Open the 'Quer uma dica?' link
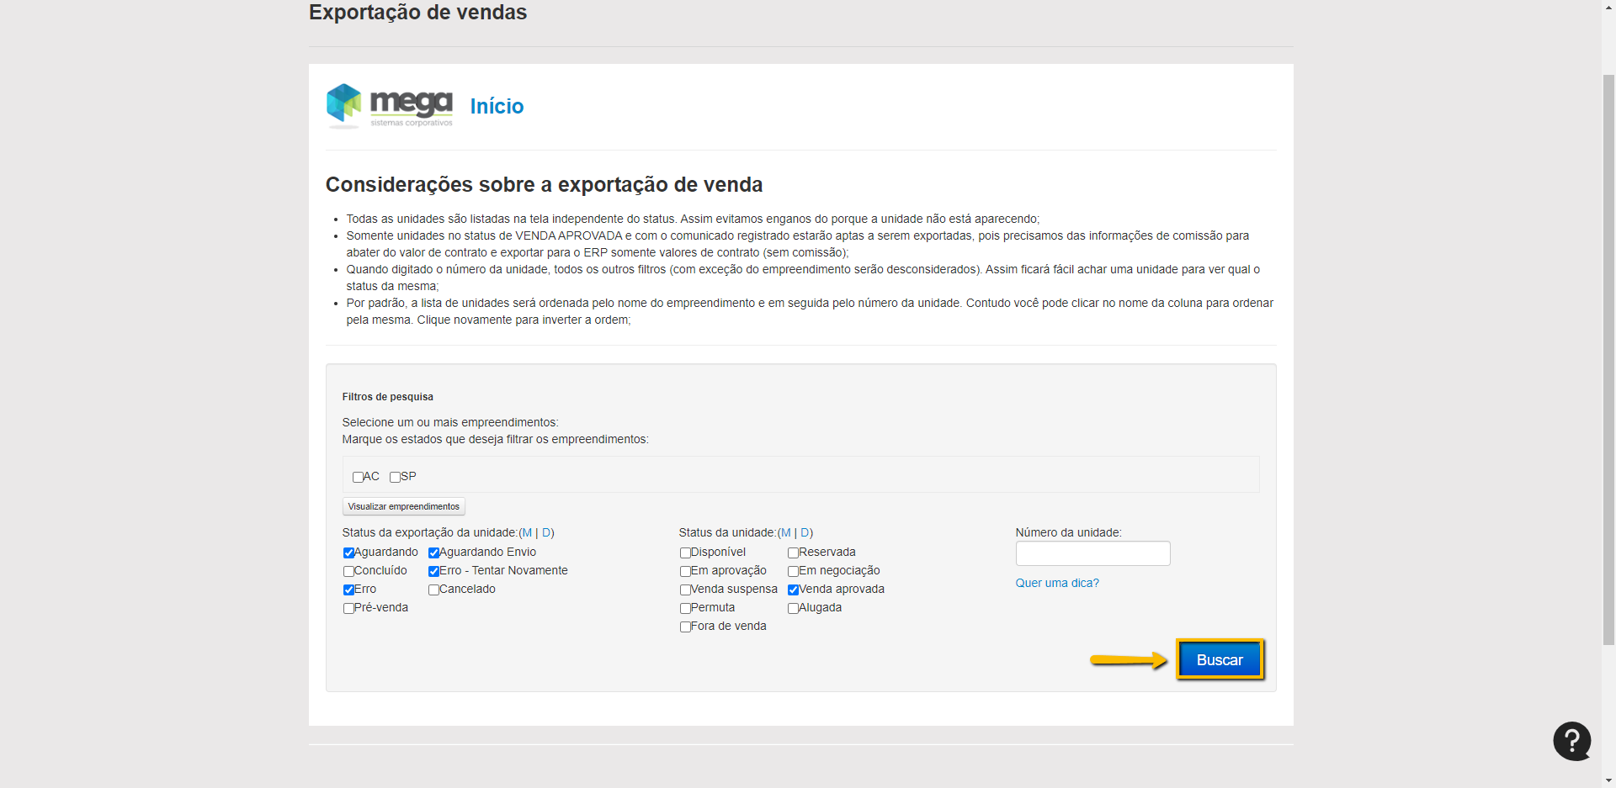The width and height of the screenshot is (1616, 788). click(1056, 583)
